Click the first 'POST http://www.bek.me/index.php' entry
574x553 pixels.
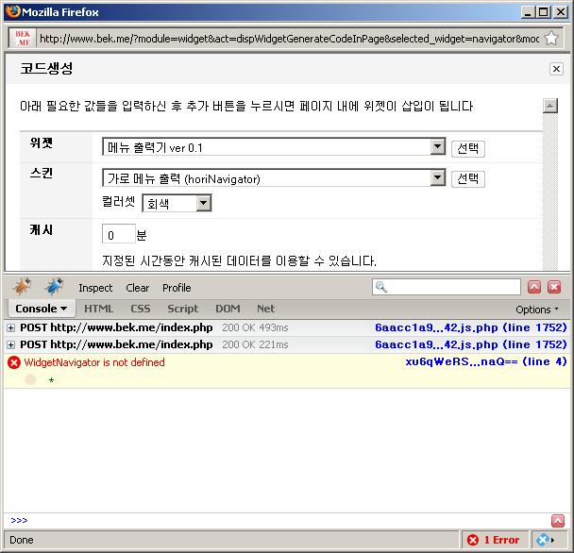coord(116,327)
